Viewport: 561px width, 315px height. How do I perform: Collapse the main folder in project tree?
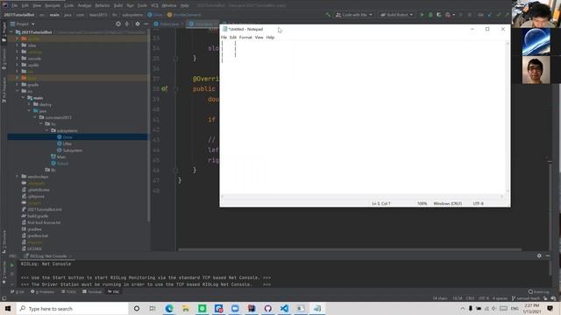pyautogui.click(x=24, y=97)
